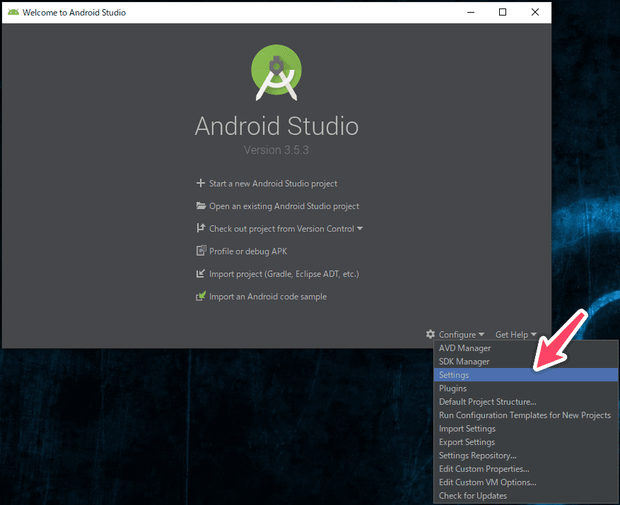Click the Android Studio title text
This screenshot has height=505, width=620.
pos(277,126)
